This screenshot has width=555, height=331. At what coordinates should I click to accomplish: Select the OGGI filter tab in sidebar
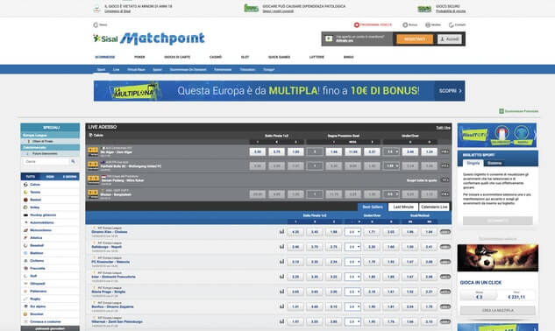(50, 177)
